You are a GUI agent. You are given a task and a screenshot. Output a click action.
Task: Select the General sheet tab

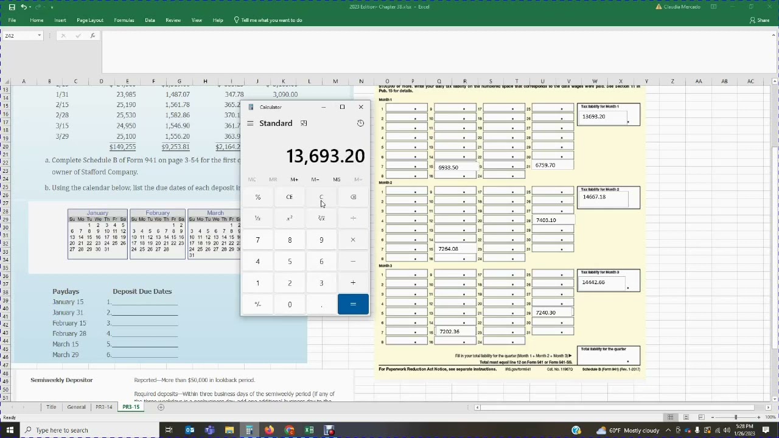pyautogui.click(x=76, y=407)
